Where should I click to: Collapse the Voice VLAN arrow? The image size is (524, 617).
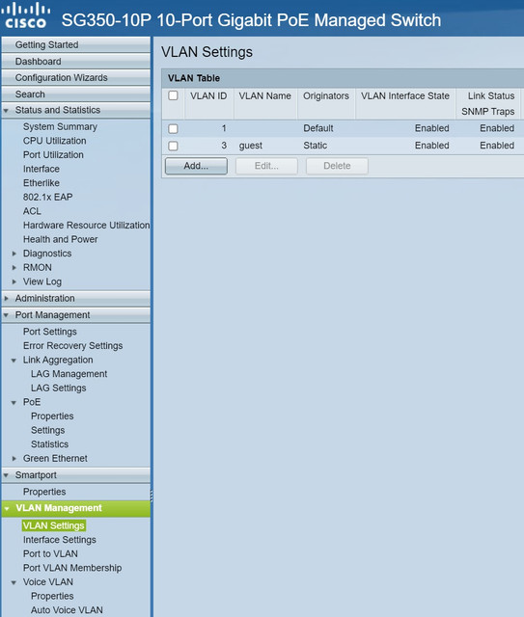(x=14, y=582)
